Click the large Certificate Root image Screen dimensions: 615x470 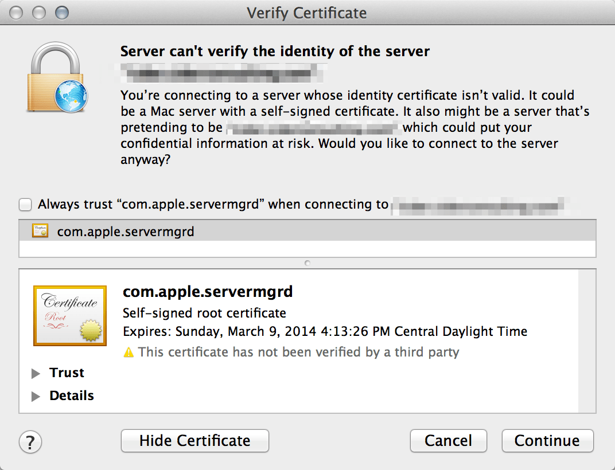coord(70,316)
